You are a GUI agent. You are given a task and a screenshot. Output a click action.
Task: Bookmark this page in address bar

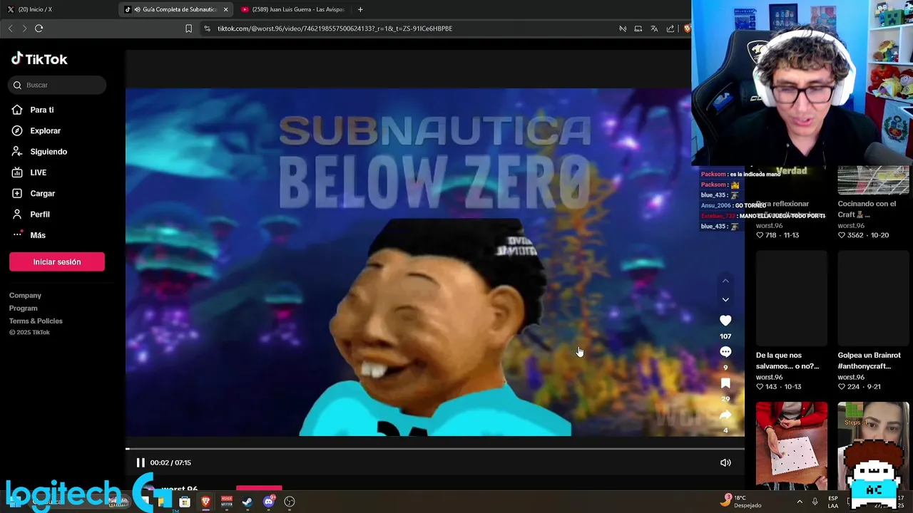click(188, 28)
